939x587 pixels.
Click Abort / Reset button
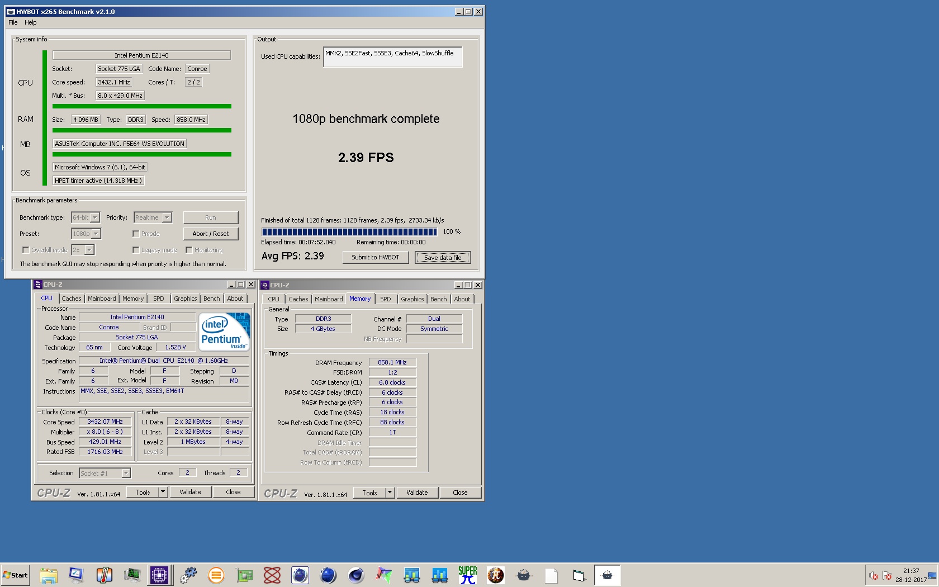point(211,234)
